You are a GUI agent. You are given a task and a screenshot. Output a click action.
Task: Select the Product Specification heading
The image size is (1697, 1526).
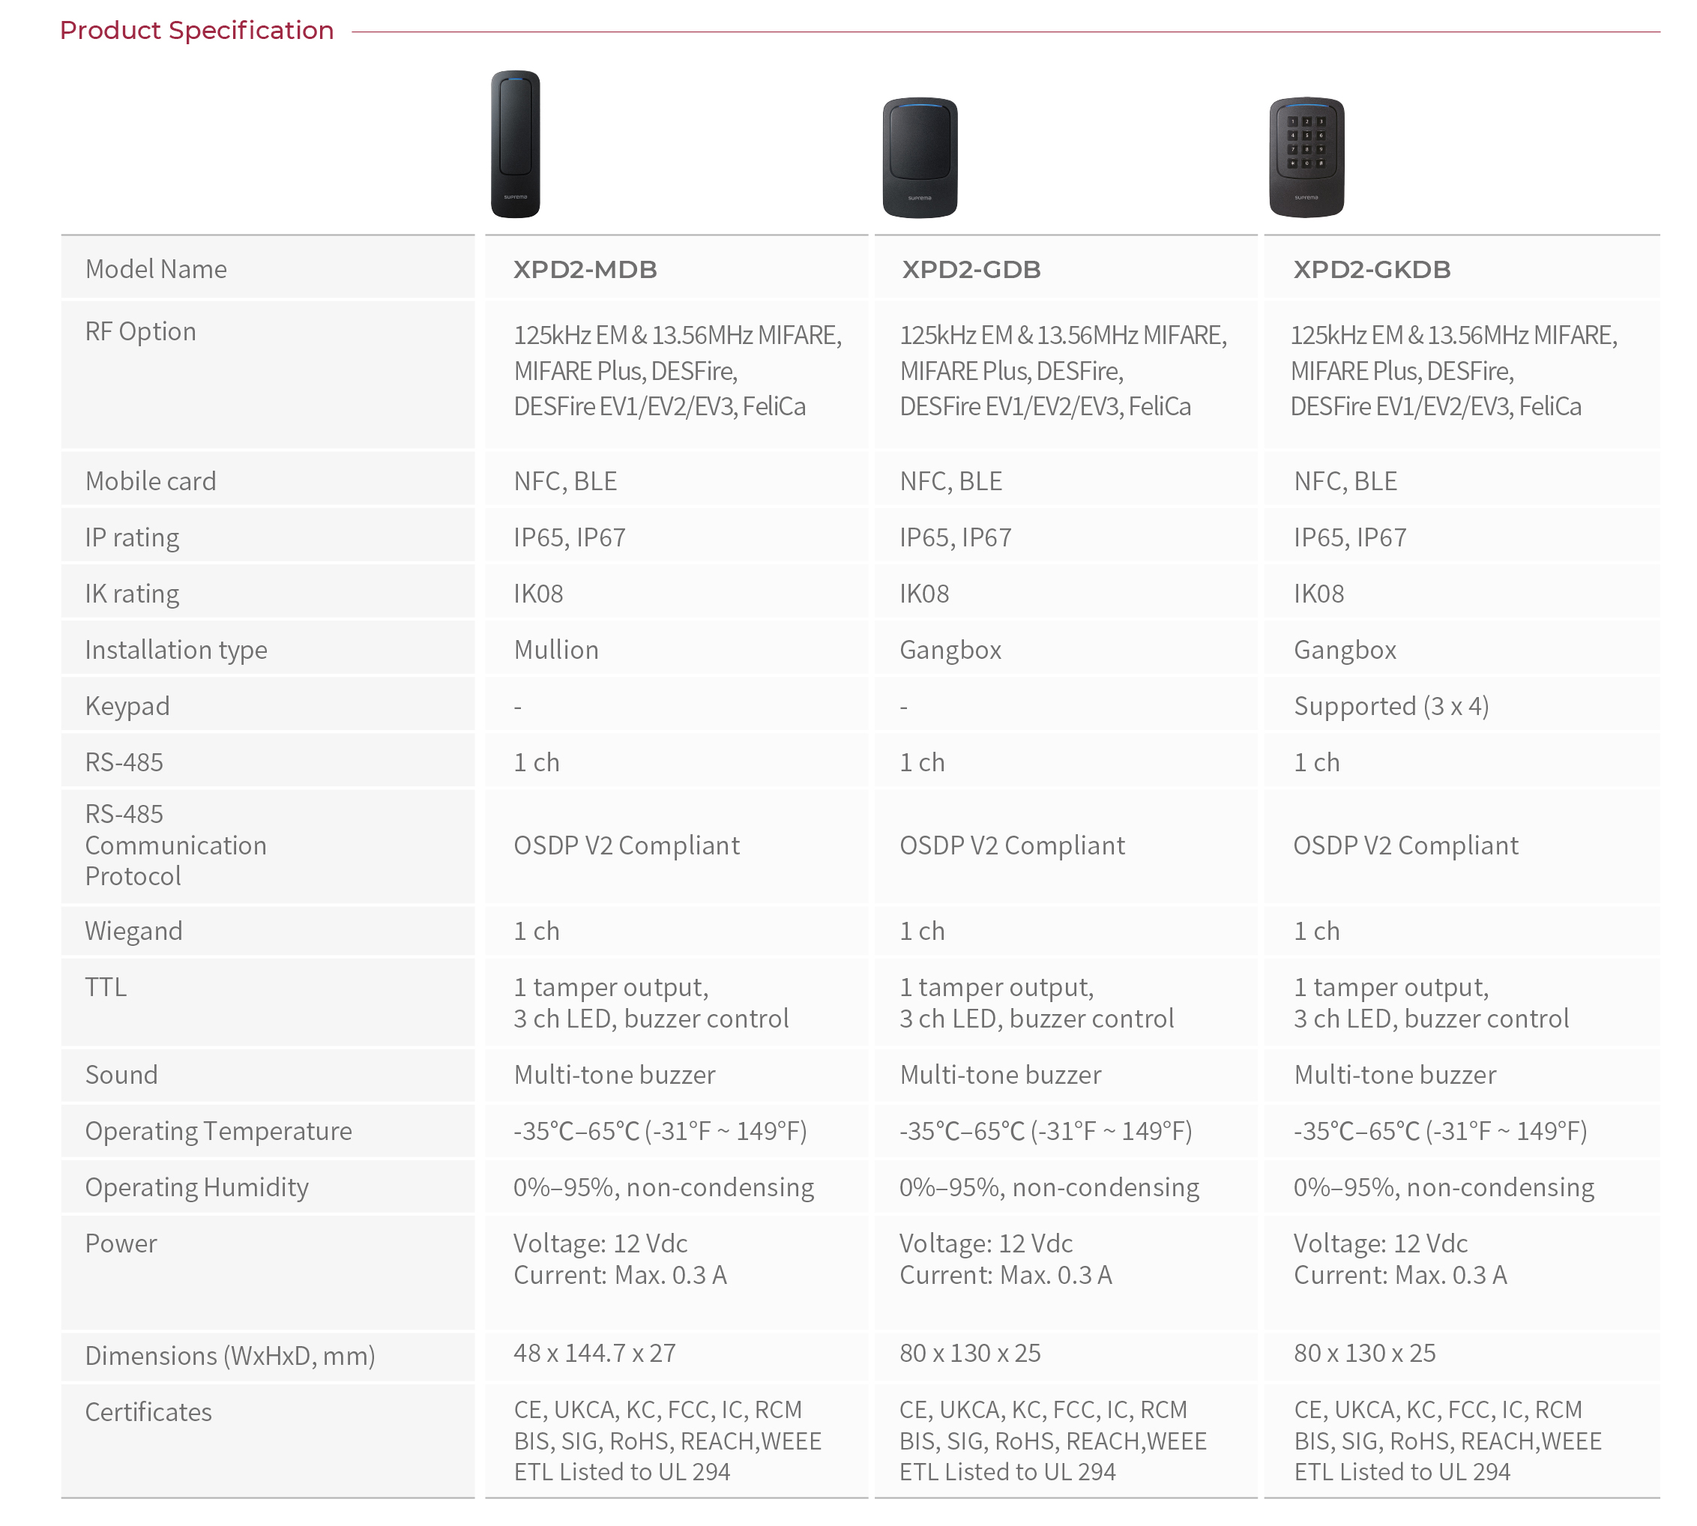click(197, 31)
